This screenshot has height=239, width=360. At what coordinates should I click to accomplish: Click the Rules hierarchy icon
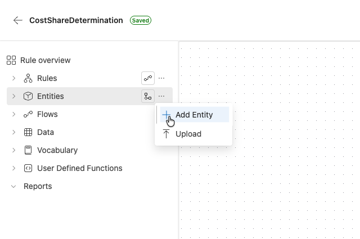tap(28, 78)
